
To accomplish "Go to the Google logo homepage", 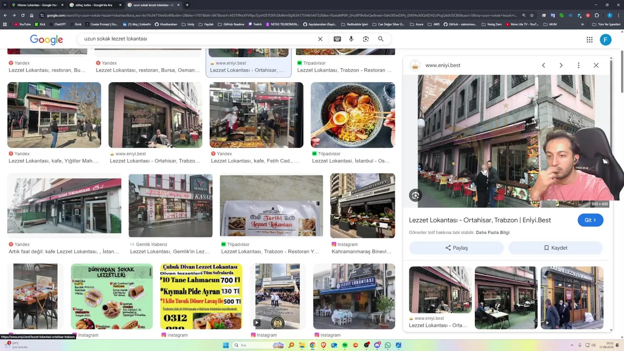I will click(x=46, y=39).
